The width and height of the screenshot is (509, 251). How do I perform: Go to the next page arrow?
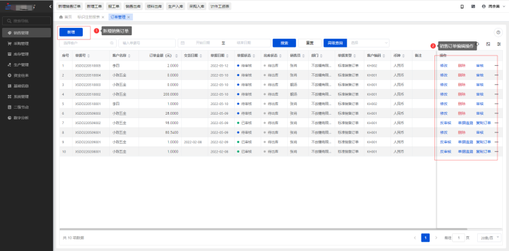coord(436,237)
